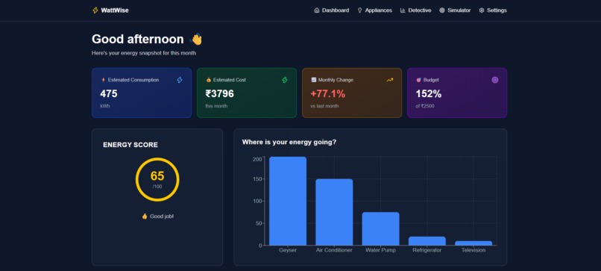The image size is (601, 271).
Task: Click the 'of ₹2500' budget text
Action: [425, 106]
